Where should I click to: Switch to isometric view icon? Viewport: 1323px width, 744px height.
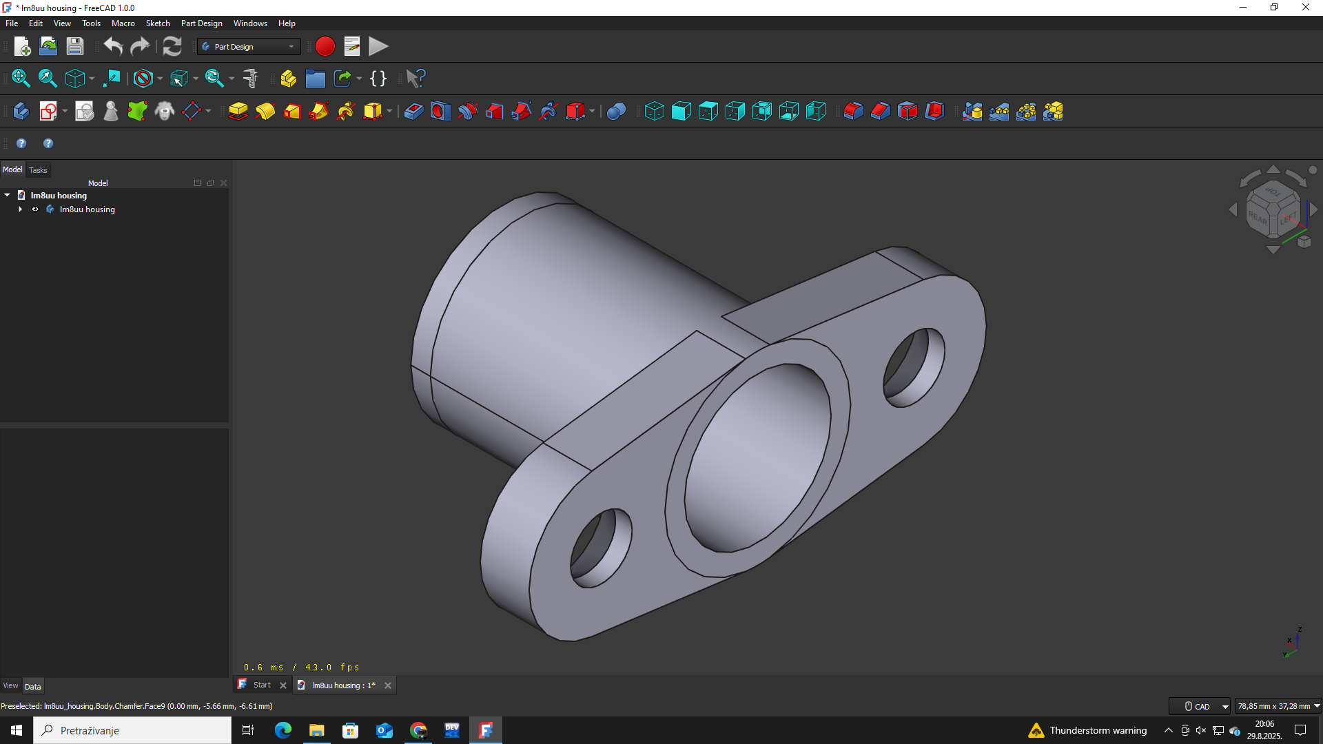[654, 111]
